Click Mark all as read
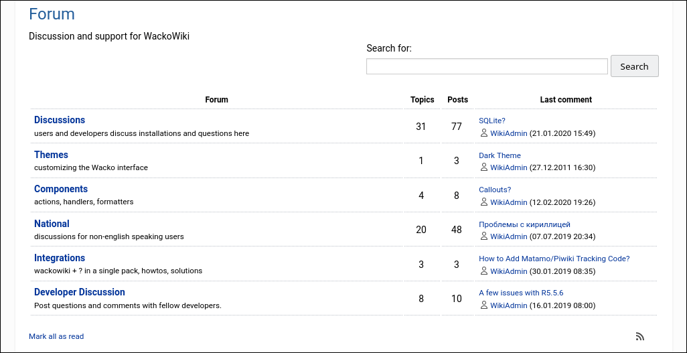 point(56,336)
